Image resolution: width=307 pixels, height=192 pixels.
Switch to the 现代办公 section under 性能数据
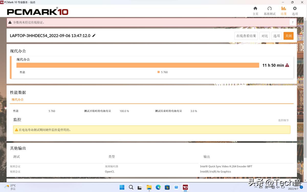tap(17, 100)
